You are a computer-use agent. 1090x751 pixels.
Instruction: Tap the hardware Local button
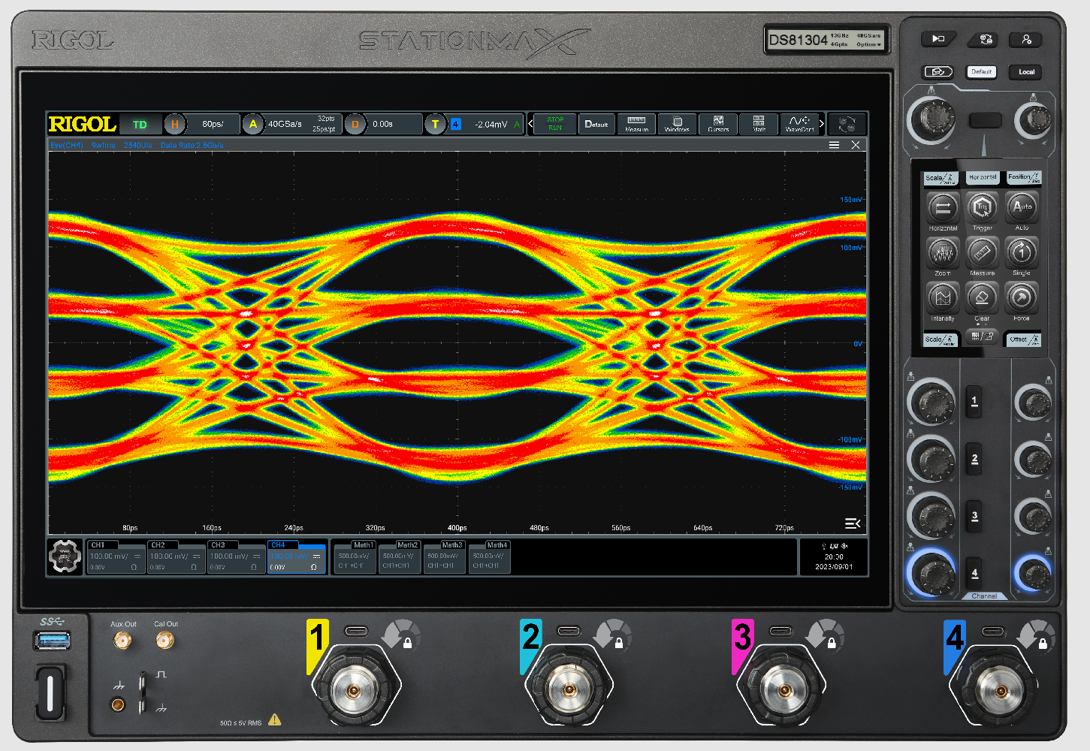1026,72
